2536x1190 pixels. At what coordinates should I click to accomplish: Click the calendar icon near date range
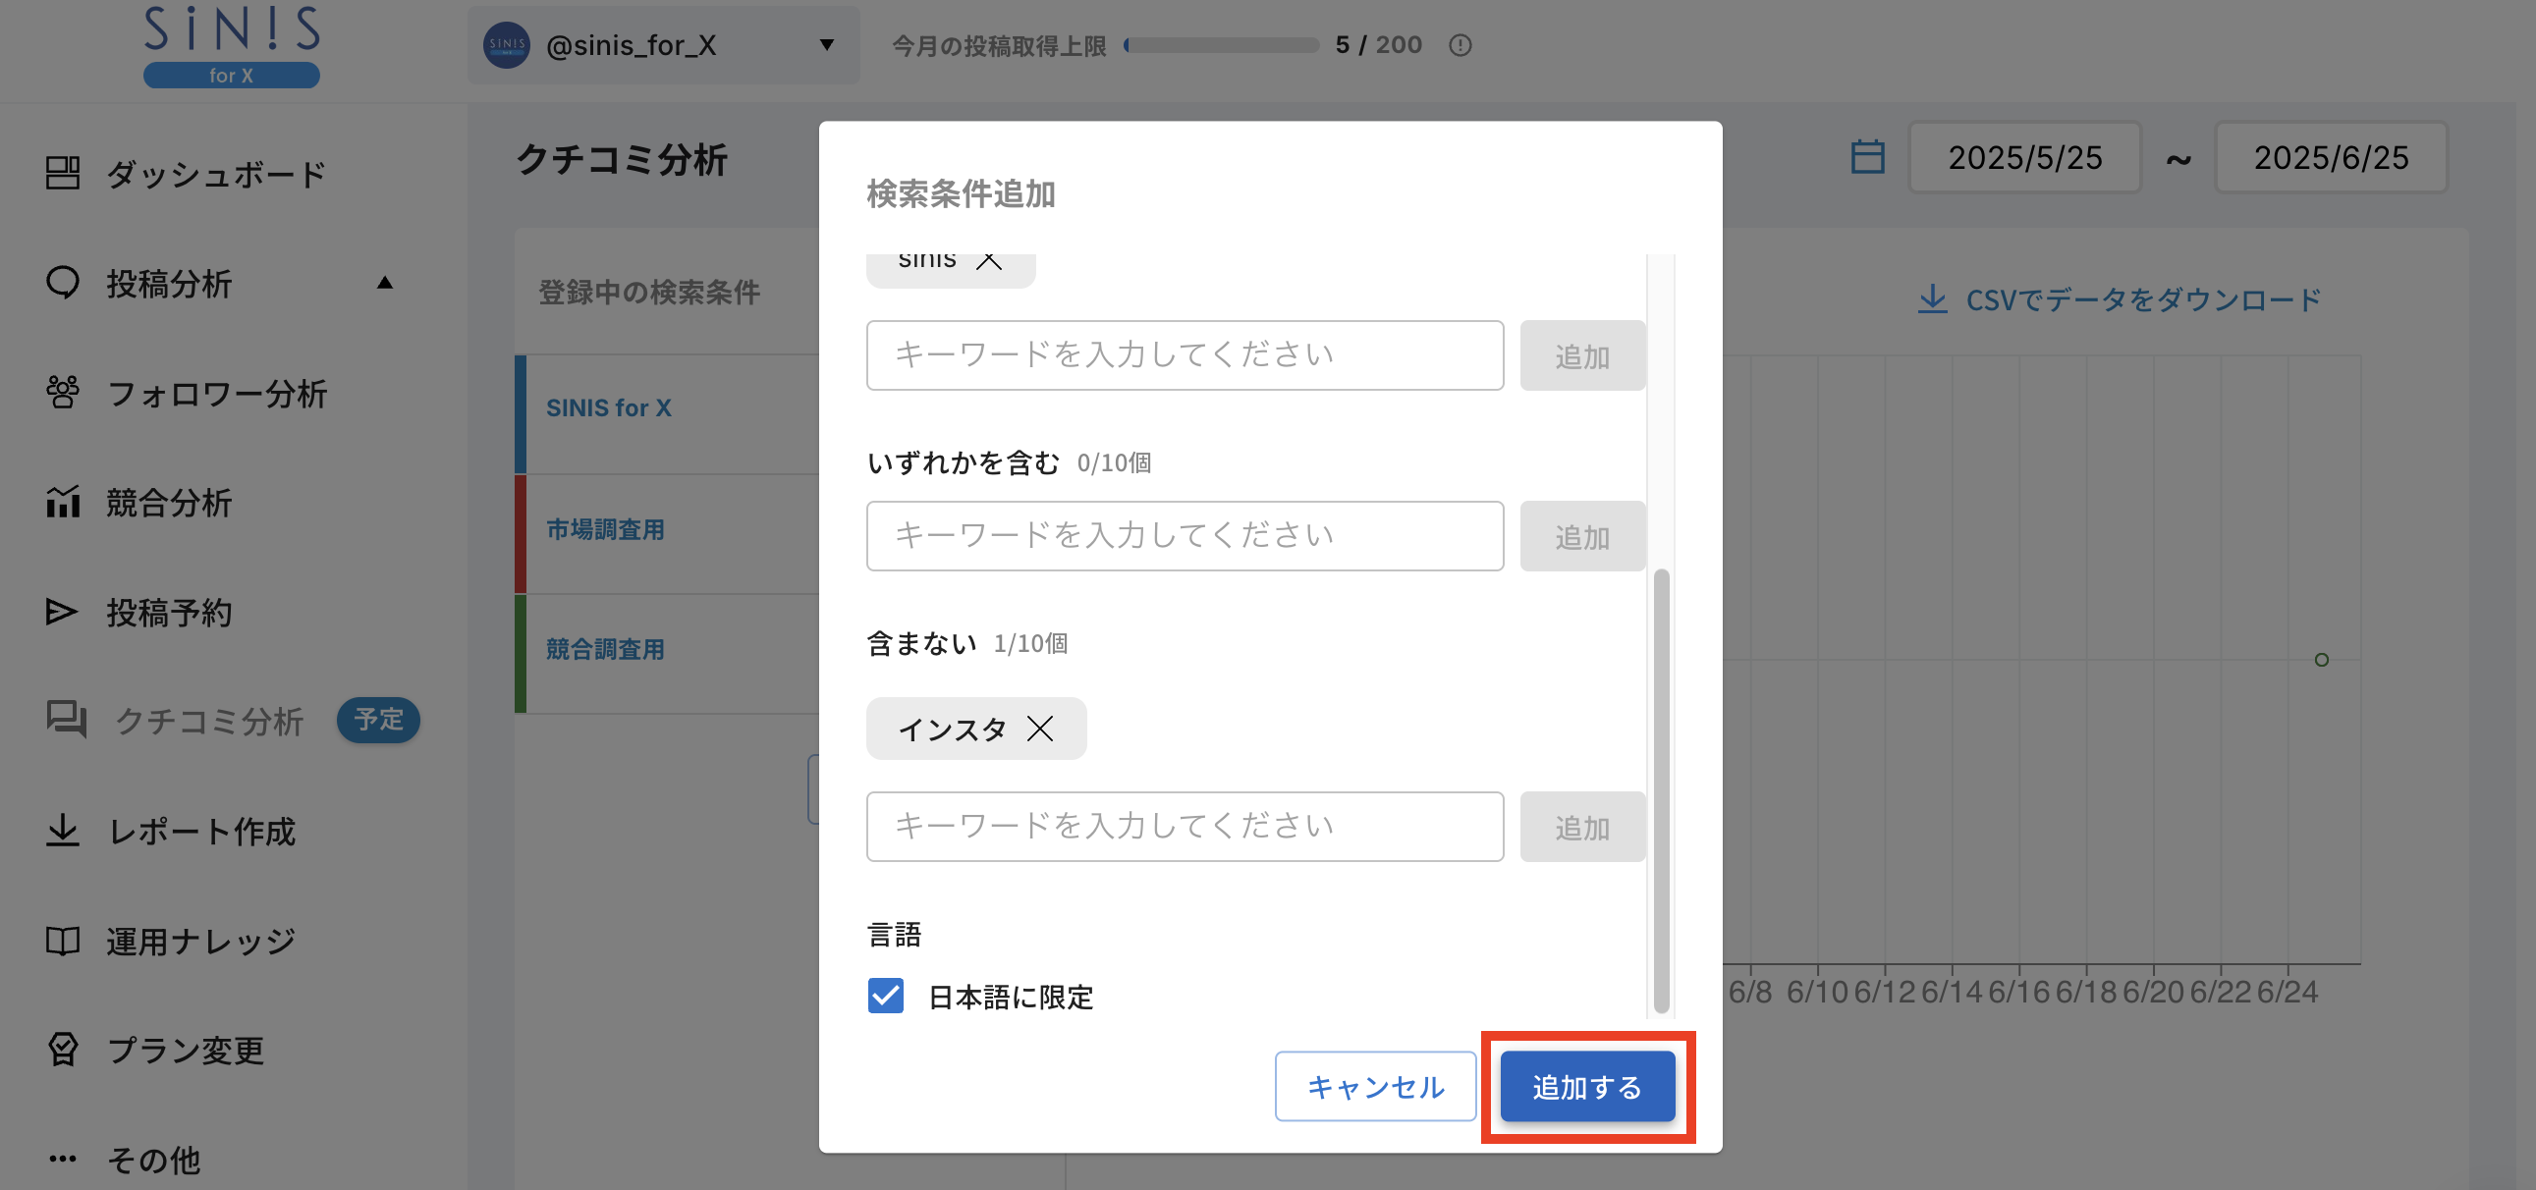coord(1866,156)
